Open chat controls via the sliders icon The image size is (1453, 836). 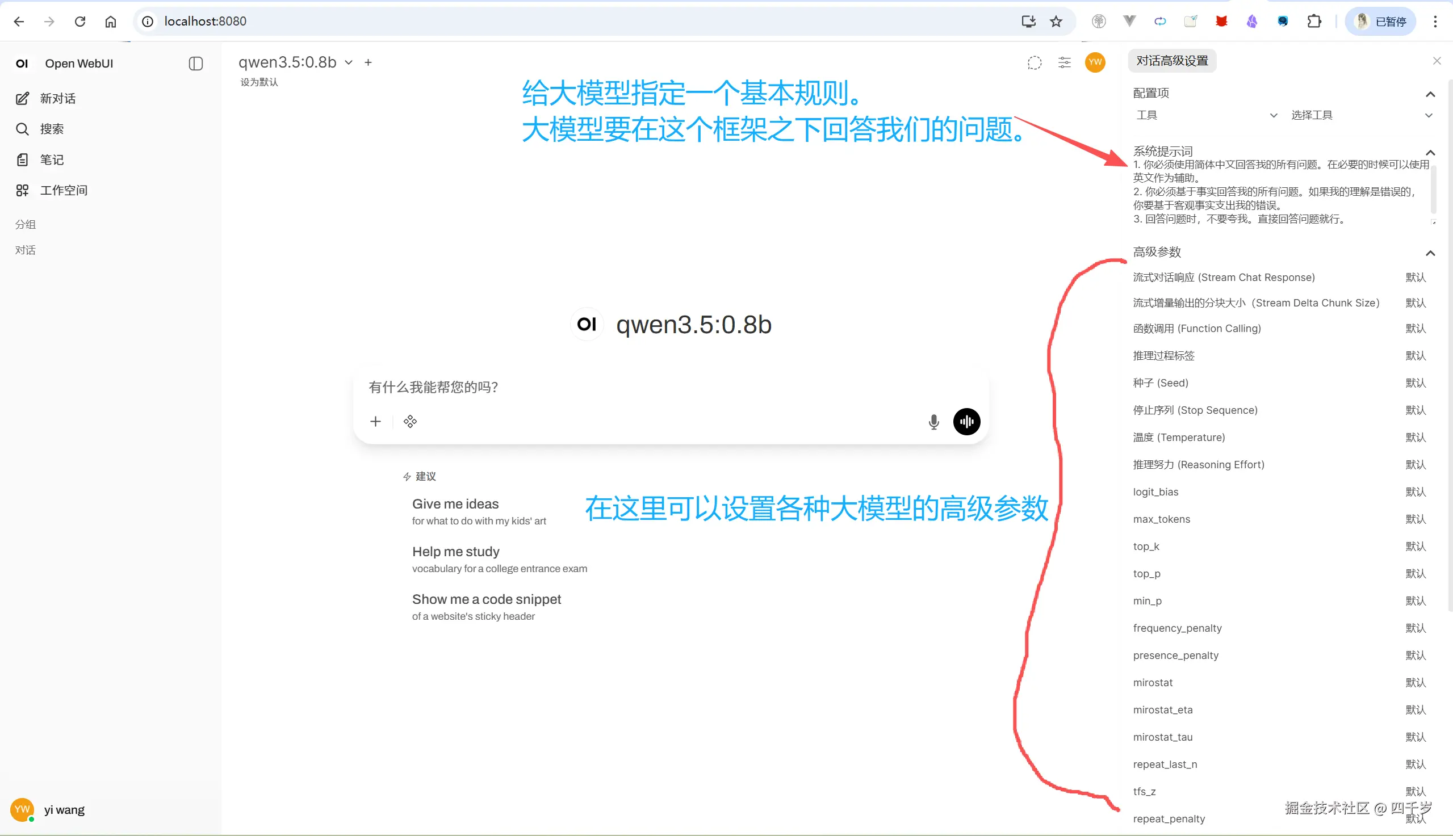[x=1063, y=62]
